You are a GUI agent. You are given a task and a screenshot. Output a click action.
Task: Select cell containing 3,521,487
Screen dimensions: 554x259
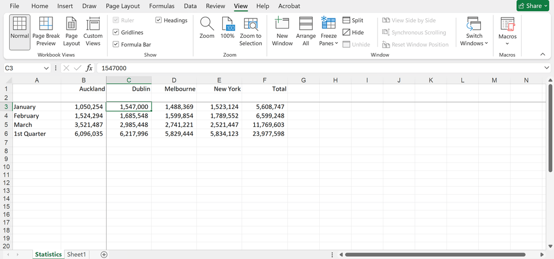(83, 125)
